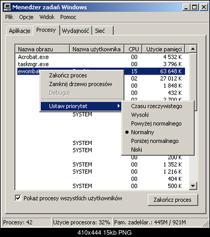This screenshot has height=237, width=210.
Task: Click the 1 352 K memory cell
Action: click(173, 164)
